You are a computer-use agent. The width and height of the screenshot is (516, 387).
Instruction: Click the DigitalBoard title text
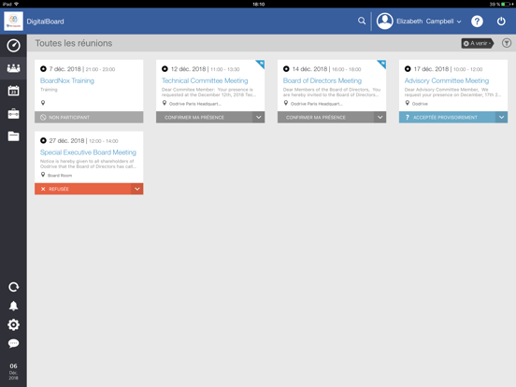(45, 21)
